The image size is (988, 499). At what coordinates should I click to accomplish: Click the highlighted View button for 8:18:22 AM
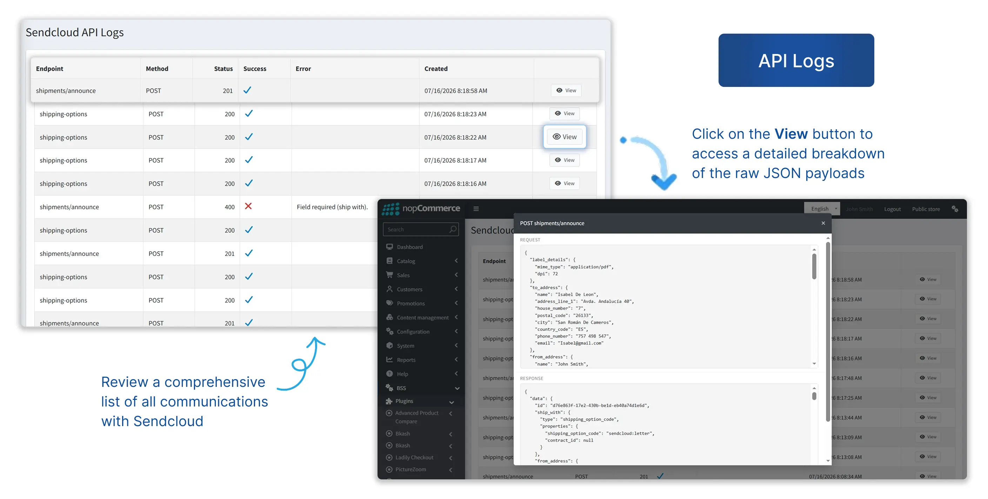tap(565, 137)
